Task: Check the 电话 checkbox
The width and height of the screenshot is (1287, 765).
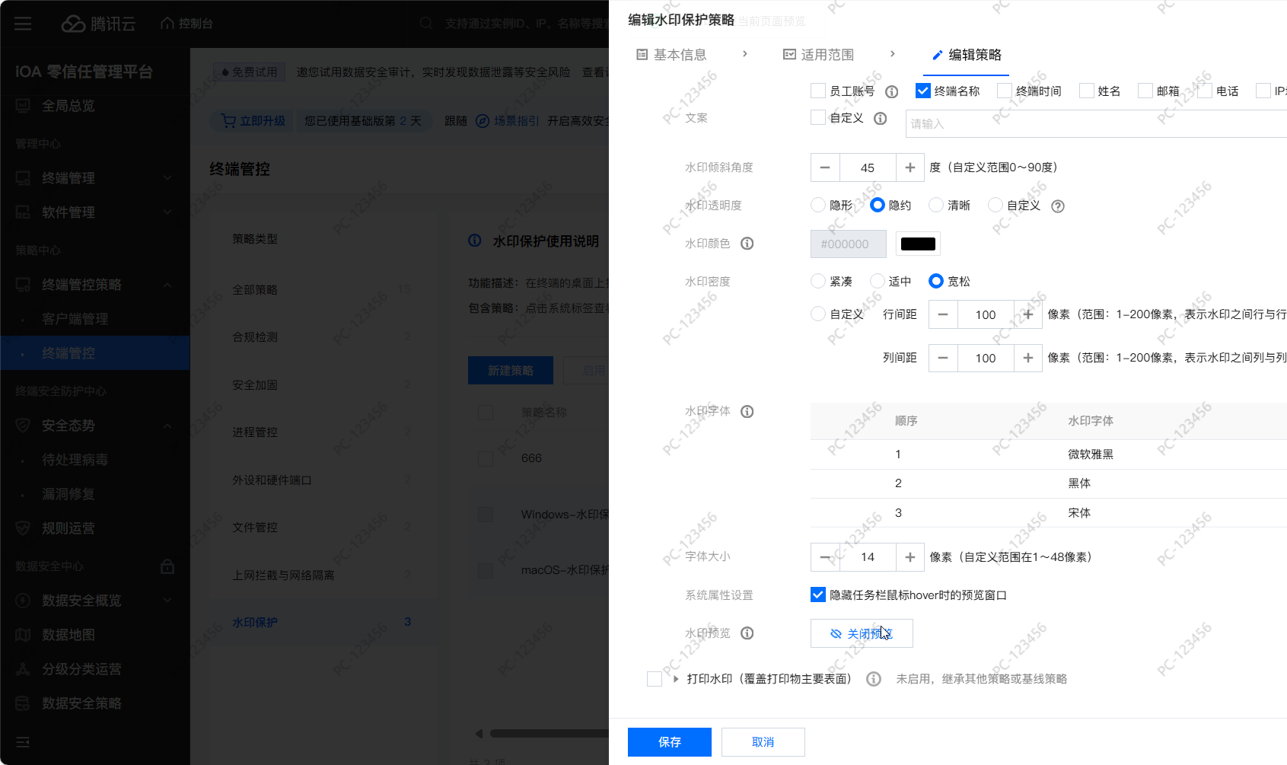Action: 1205,91
